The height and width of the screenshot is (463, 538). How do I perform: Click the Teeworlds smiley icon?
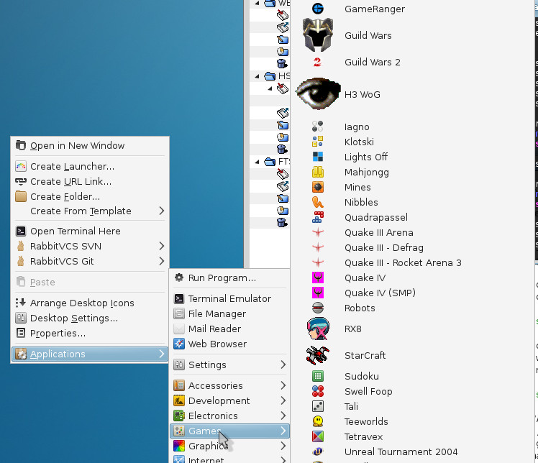pos(317,421)
